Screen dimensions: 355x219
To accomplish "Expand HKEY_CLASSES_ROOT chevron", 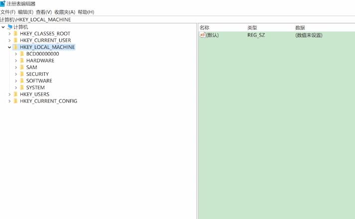I will coord(9,34).
